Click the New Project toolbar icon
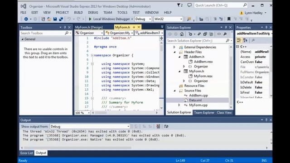This screenshot has height=163, width=290. 43,19
